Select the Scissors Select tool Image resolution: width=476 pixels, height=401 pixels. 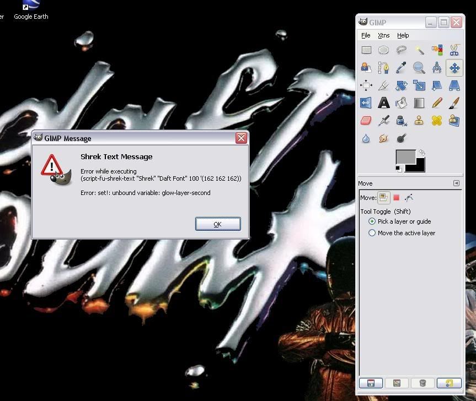[454, 50]
